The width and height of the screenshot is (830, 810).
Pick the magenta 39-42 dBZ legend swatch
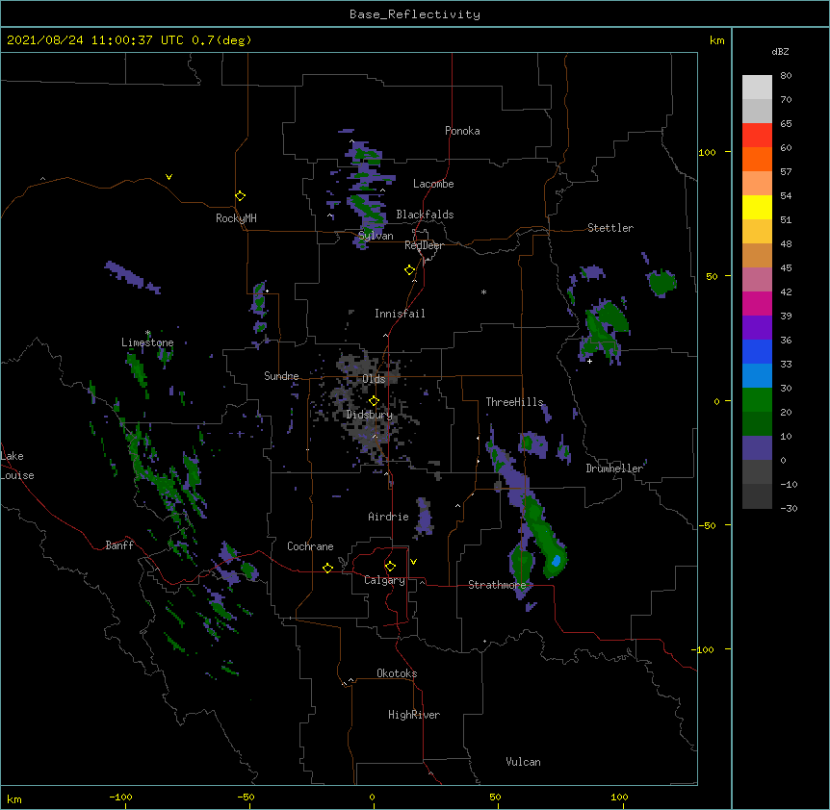[x=757, y=303]
